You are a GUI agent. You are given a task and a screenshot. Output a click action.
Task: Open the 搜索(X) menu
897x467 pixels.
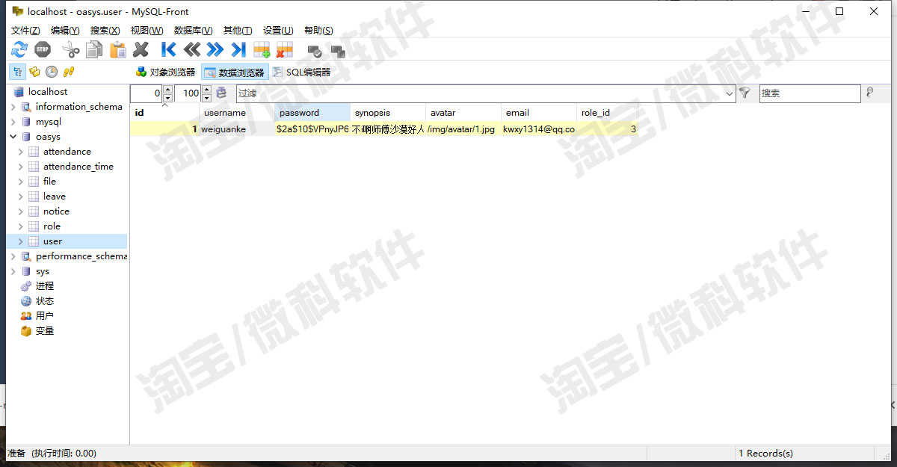click(105, 31)
